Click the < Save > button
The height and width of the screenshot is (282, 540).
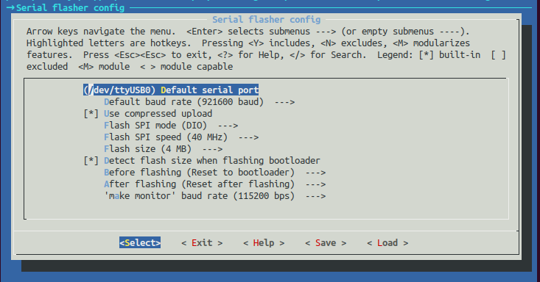coord(326,242)
